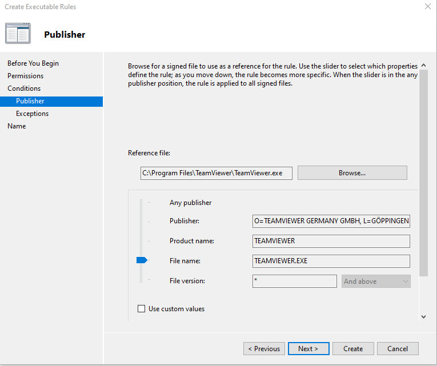437x366 pixels.
Task: Click the File version field with asterisk
Action: 295,281
